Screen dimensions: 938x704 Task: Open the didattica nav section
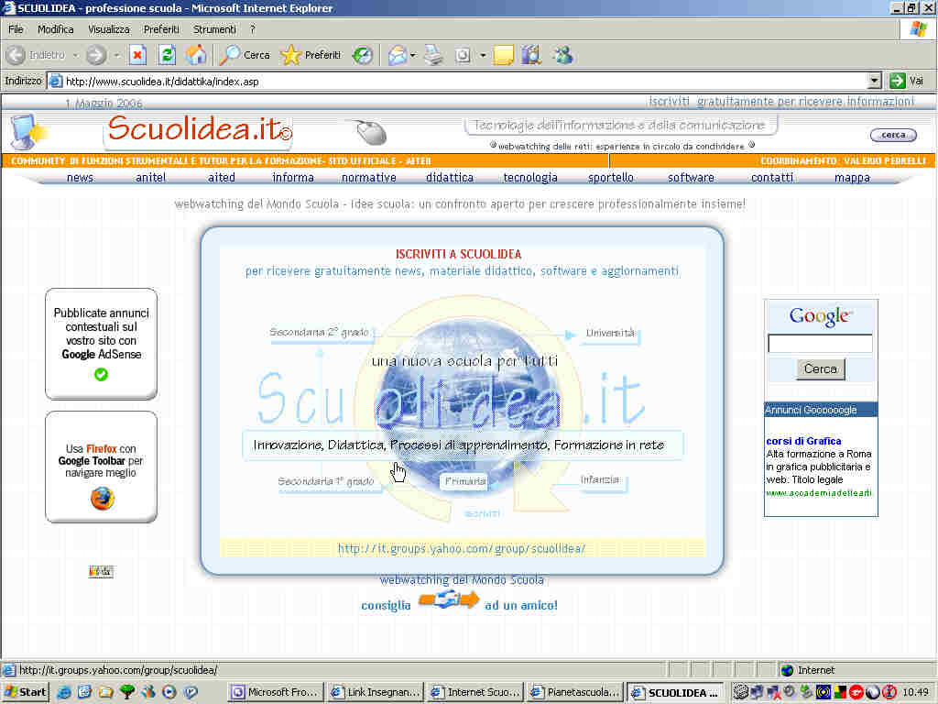tap(450, 178)
